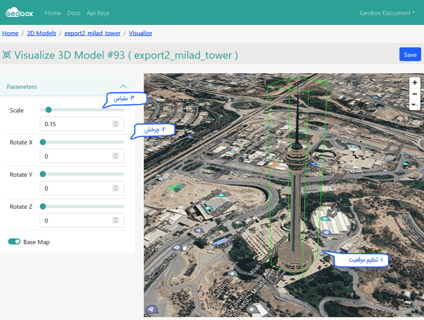Open the Geobox Document dropdown
Screen dimensions: 424x320
[x=387, y=13]
